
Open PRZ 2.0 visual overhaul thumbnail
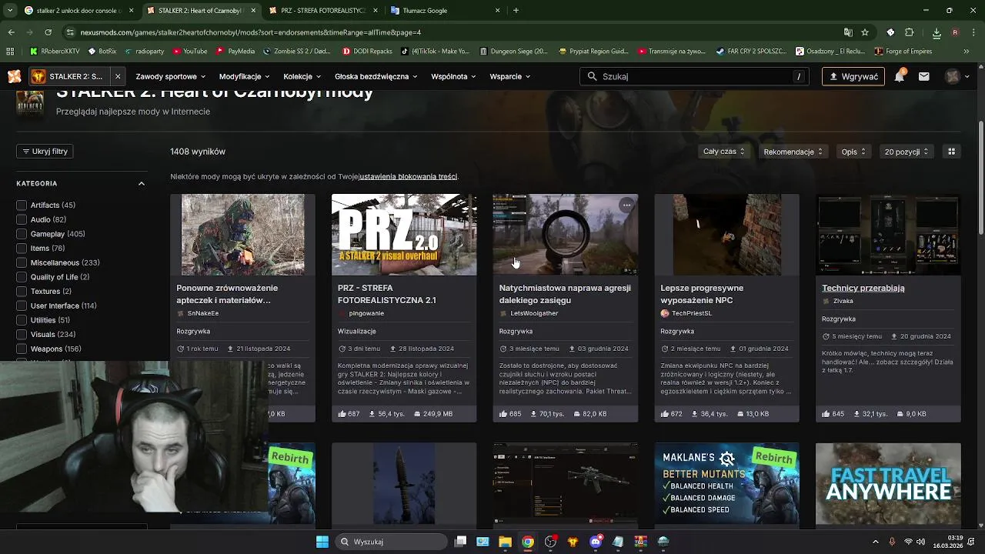[404, 235]
